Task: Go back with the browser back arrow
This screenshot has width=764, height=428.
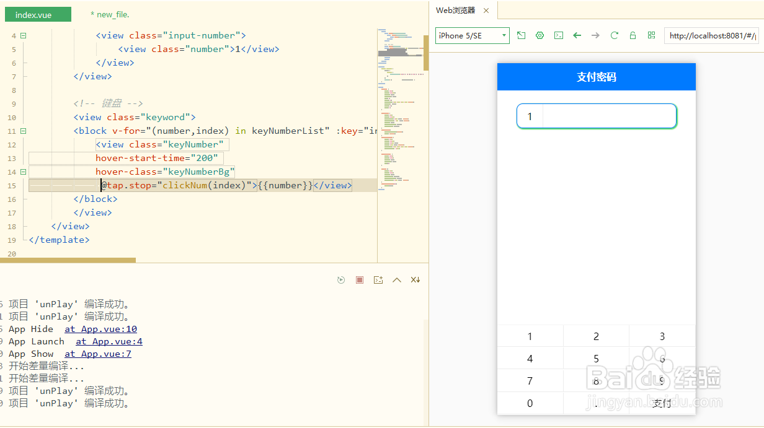Action: click(577, 35)
